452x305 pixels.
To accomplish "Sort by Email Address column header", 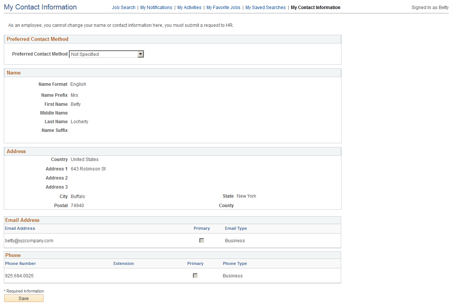I will 20,228.
